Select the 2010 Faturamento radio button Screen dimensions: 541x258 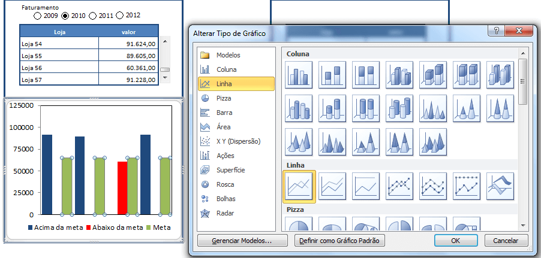[x=65, y=16]
